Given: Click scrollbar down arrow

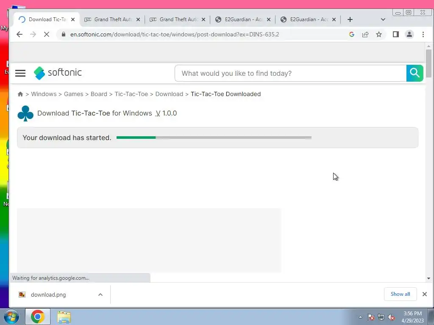Looking at the screenshot, I should [x=429, y=278].
